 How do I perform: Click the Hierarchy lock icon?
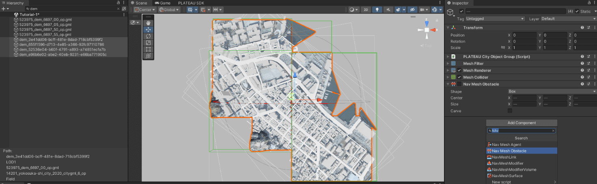(118, 3)
